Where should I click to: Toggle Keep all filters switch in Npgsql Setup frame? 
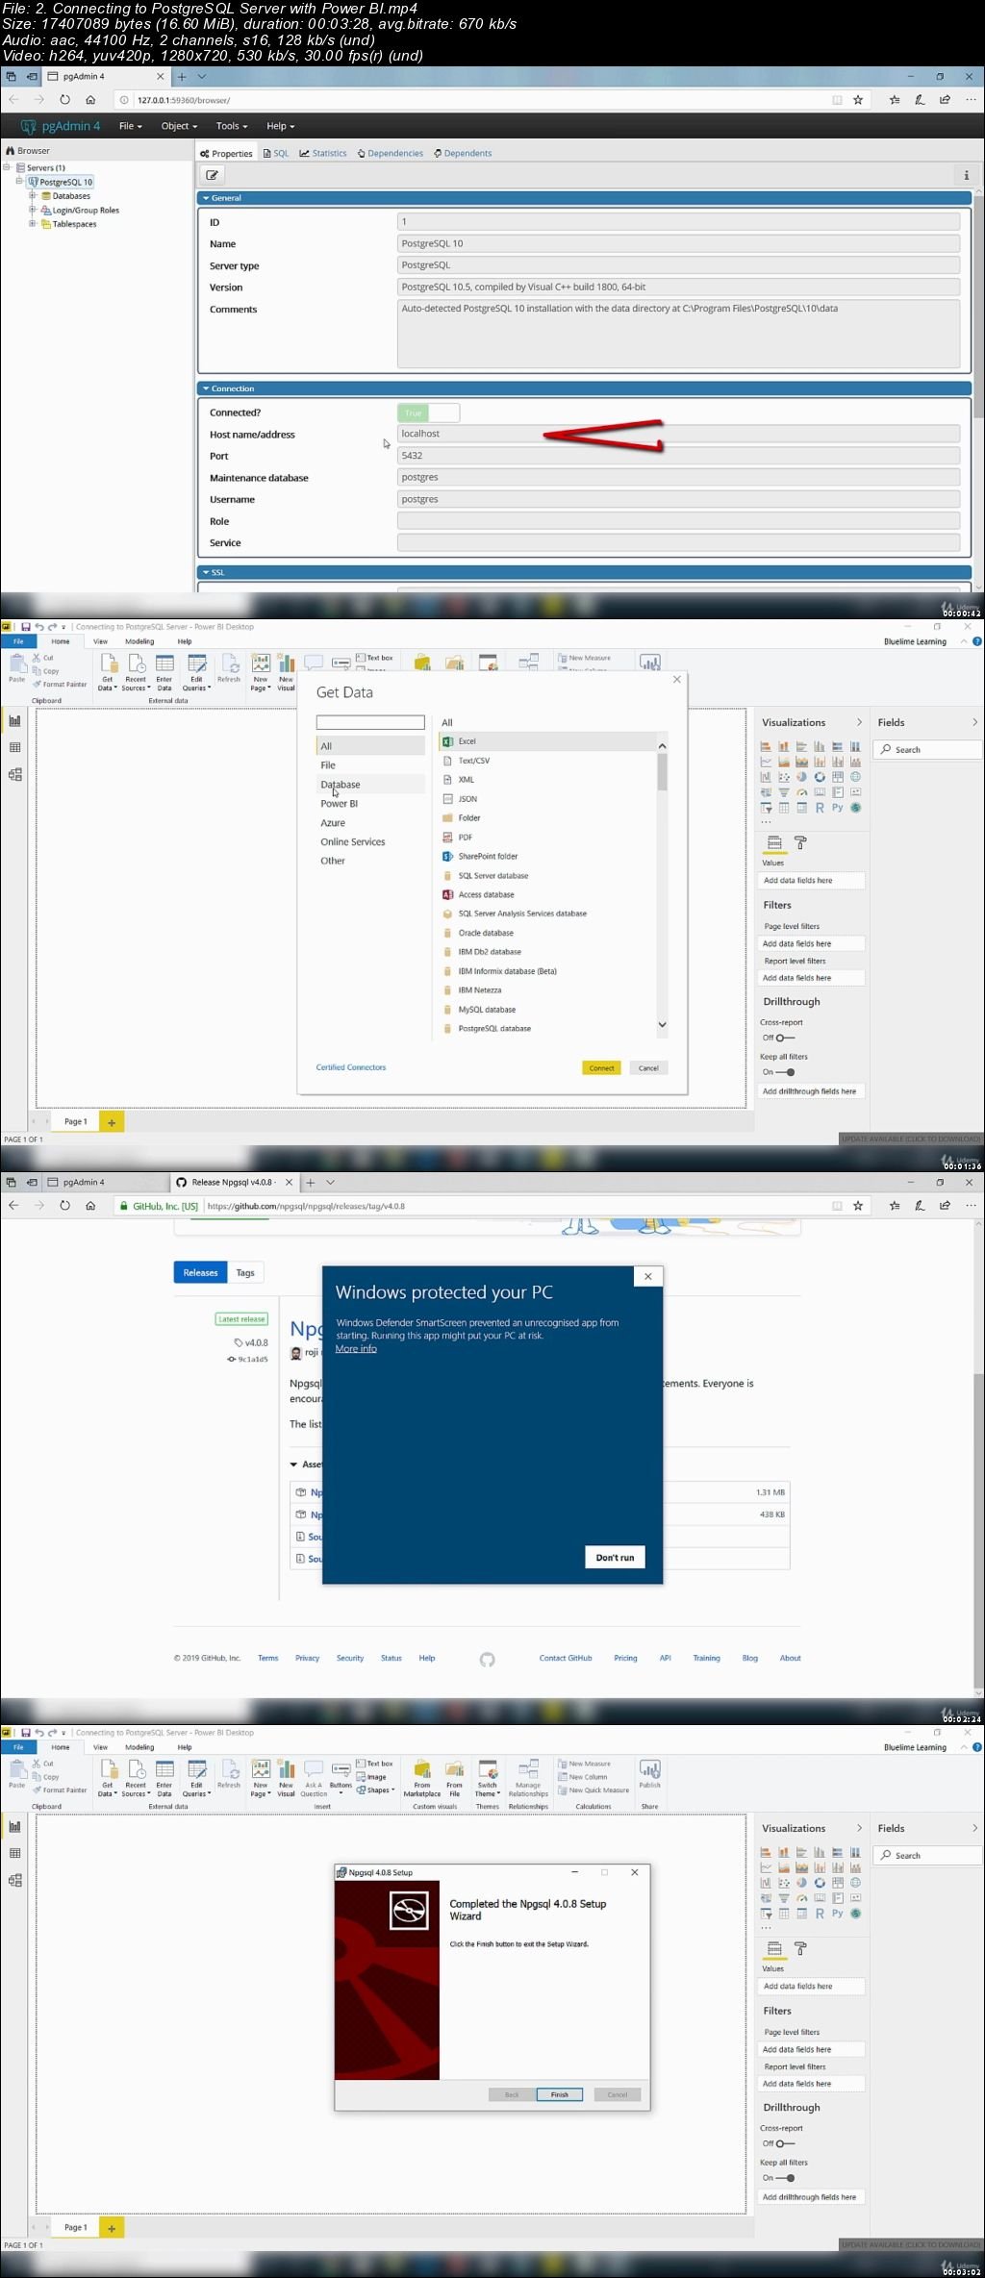(785, 2178)
